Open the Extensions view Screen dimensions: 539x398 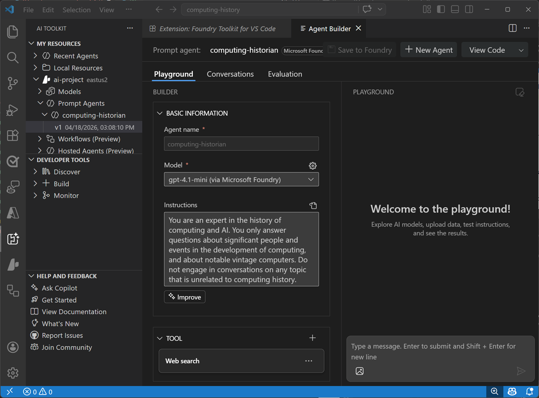(x=13, y=135)
